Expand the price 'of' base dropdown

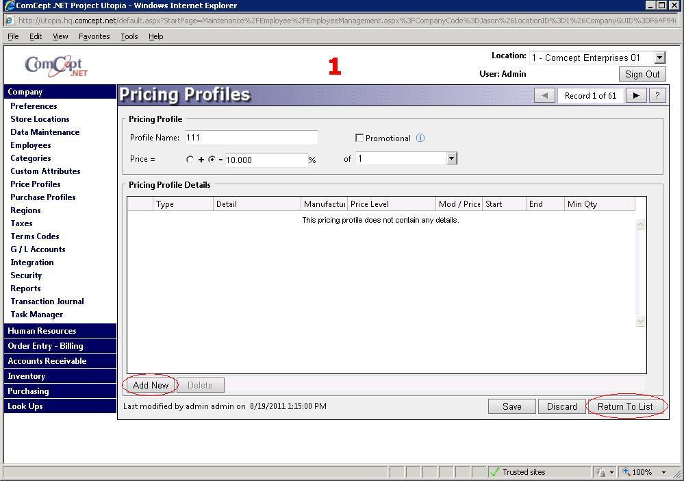coord(451,158)
